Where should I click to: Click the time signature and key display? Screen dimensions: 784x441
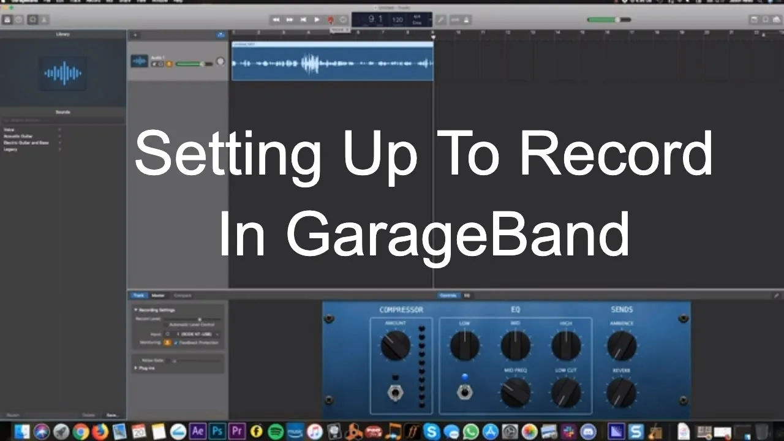click(x=417, y=20)
